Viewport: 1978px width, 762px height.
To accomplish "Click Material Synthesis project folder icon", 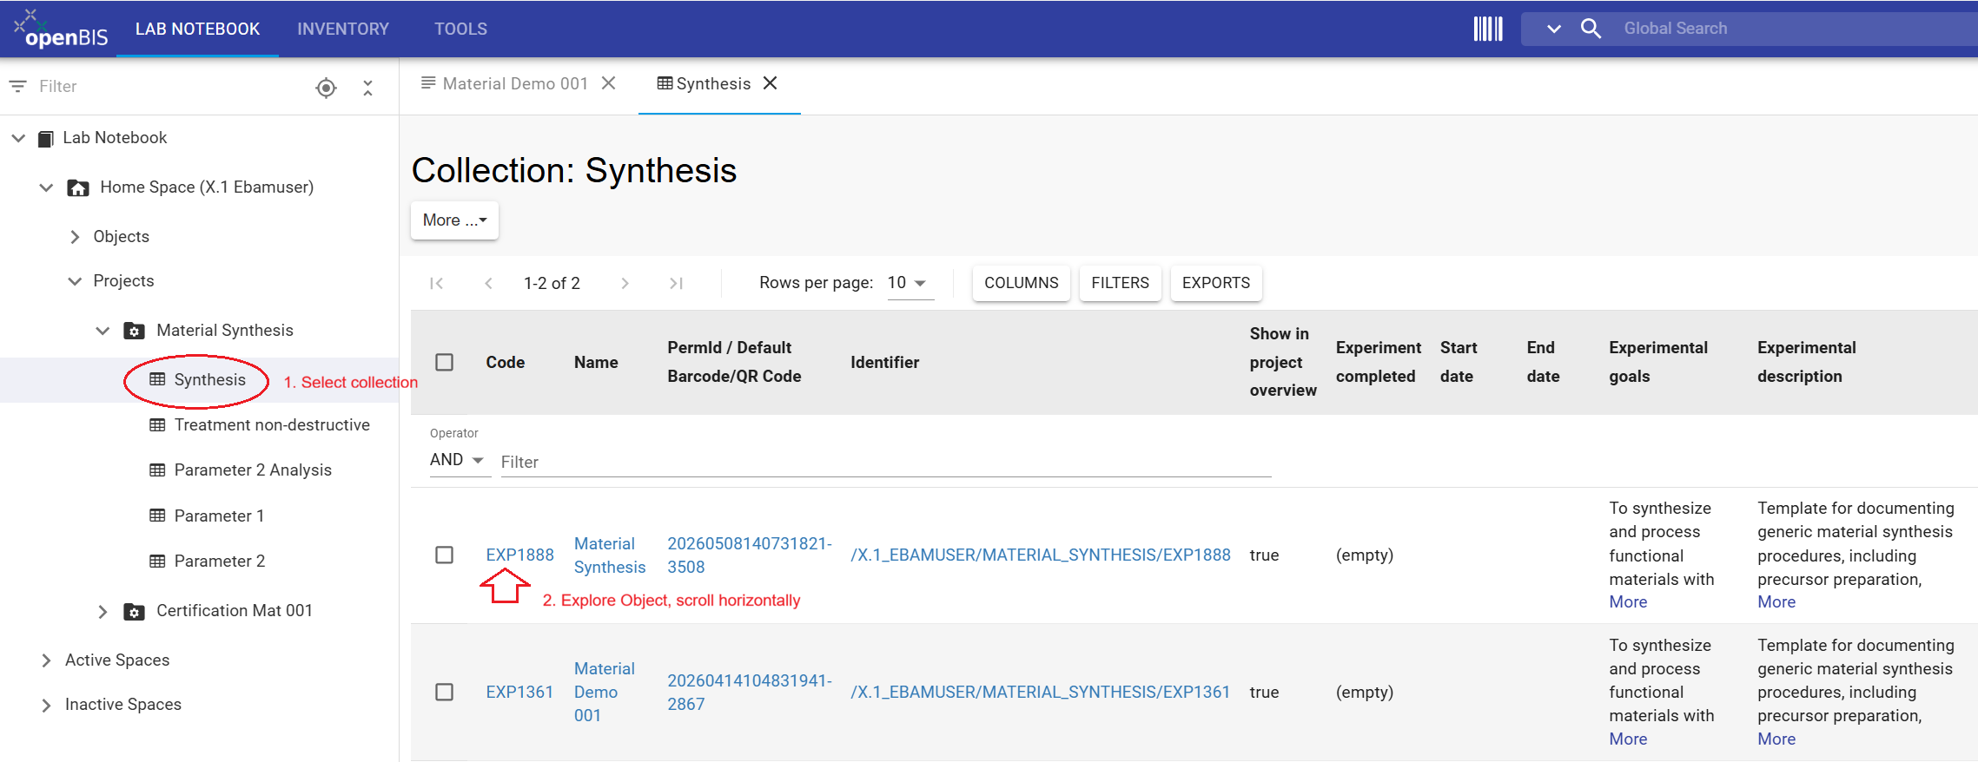I will (134, 331).
